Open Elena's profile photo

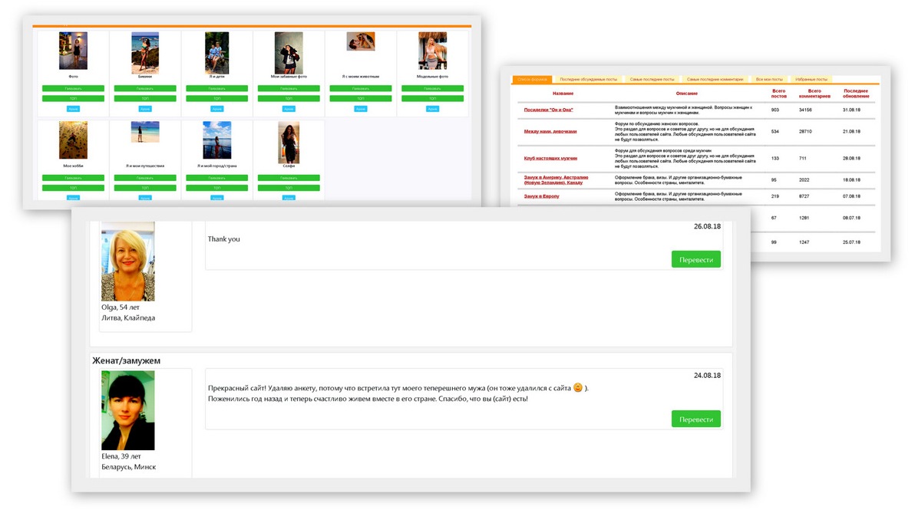[128, 410]
